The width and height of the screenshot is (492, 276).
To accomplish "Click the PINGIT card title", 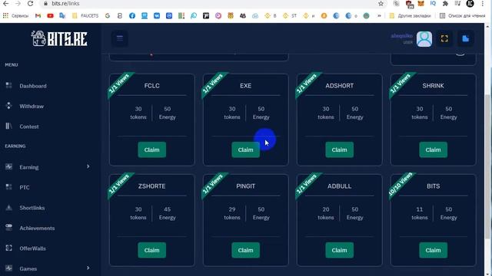I will (245, 186).
